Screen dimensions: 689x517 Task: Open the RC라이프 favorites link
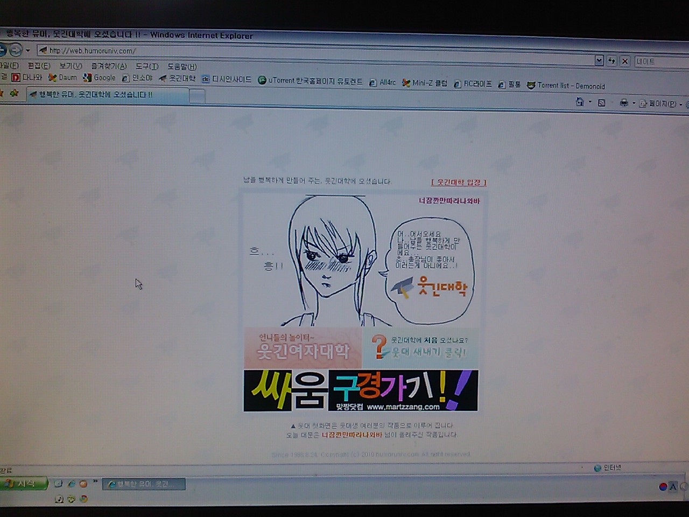[x=473, y=83]
